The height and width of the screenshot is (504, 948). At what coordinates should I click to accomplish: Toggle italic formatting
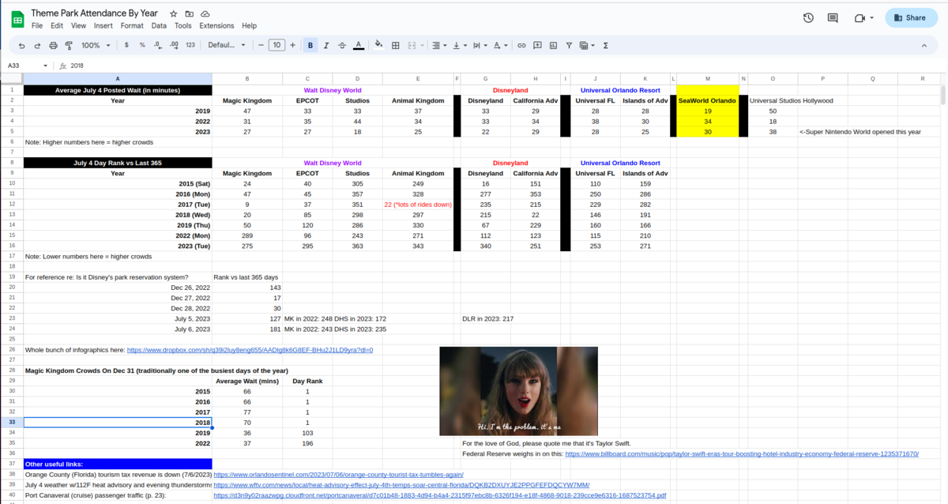click(x=326, y=45)
